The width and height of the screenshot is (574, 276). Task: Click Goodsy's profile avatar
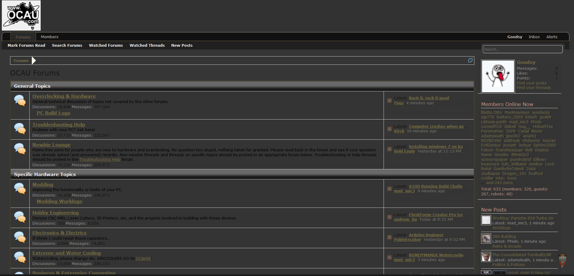(x=498, y=76)
